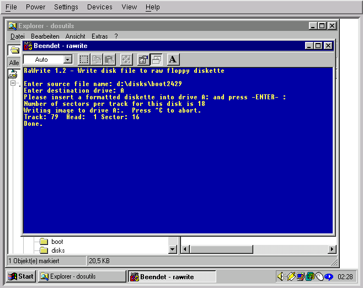The height and width of the screenshot is (288, 363).
Task: Click the 02:28 clock in system tray
Action: pos(345,276)
